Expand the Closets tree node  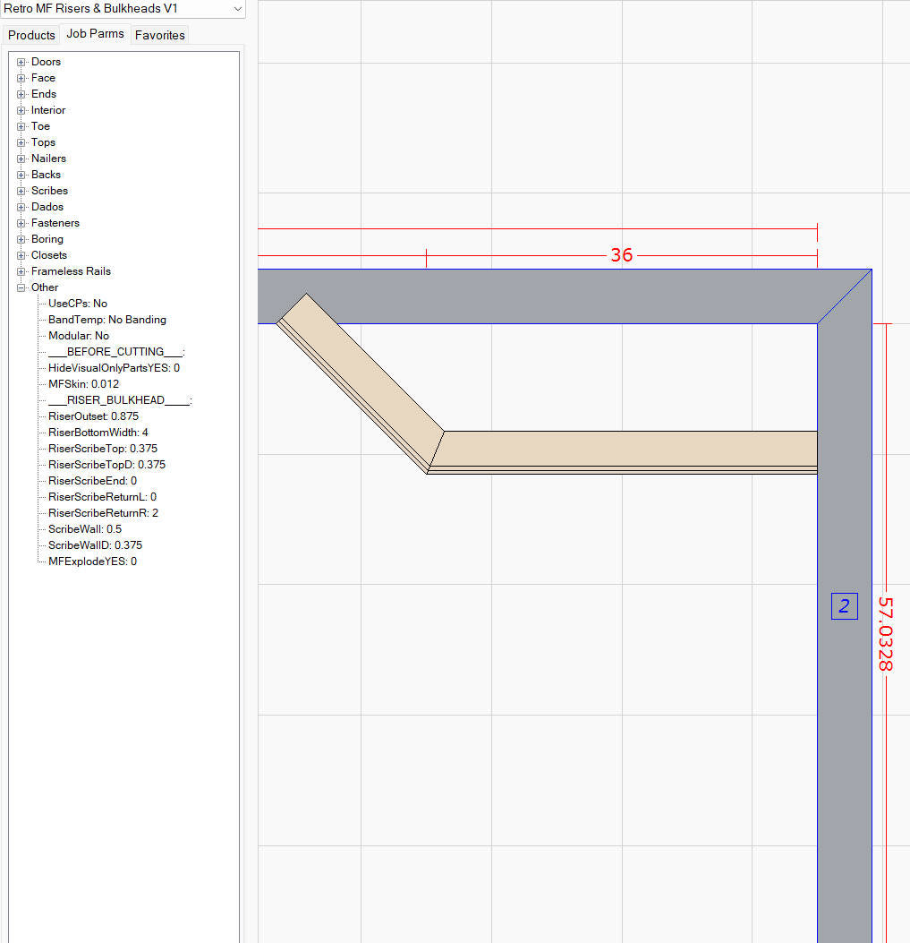(x=20, y=255)
